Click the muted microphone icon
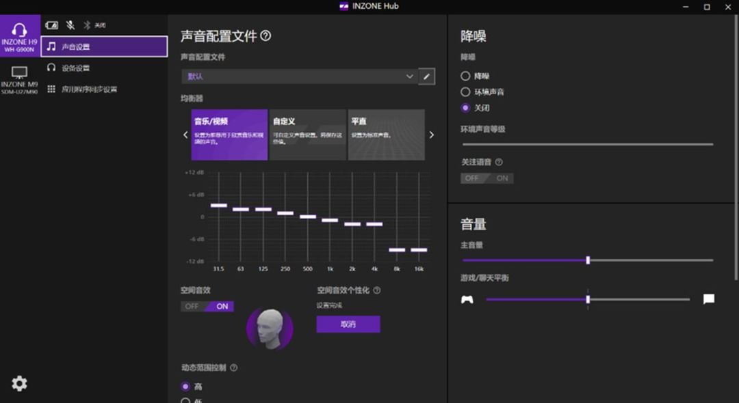This screenshot has height=403, width=739. (70, 25)
